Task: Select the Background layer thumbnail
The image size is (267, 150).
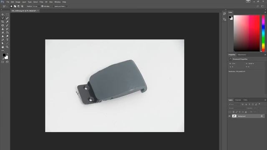Action: tap(234, 116)
